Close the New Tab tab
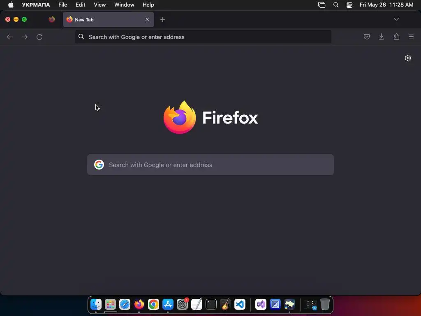This screenshot has height=316, width=421. [147, 19]
